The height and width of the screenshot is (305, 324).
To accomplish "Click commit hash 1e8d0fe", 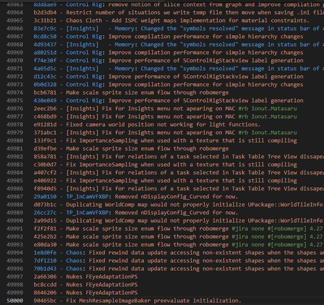I will point(45,253).
